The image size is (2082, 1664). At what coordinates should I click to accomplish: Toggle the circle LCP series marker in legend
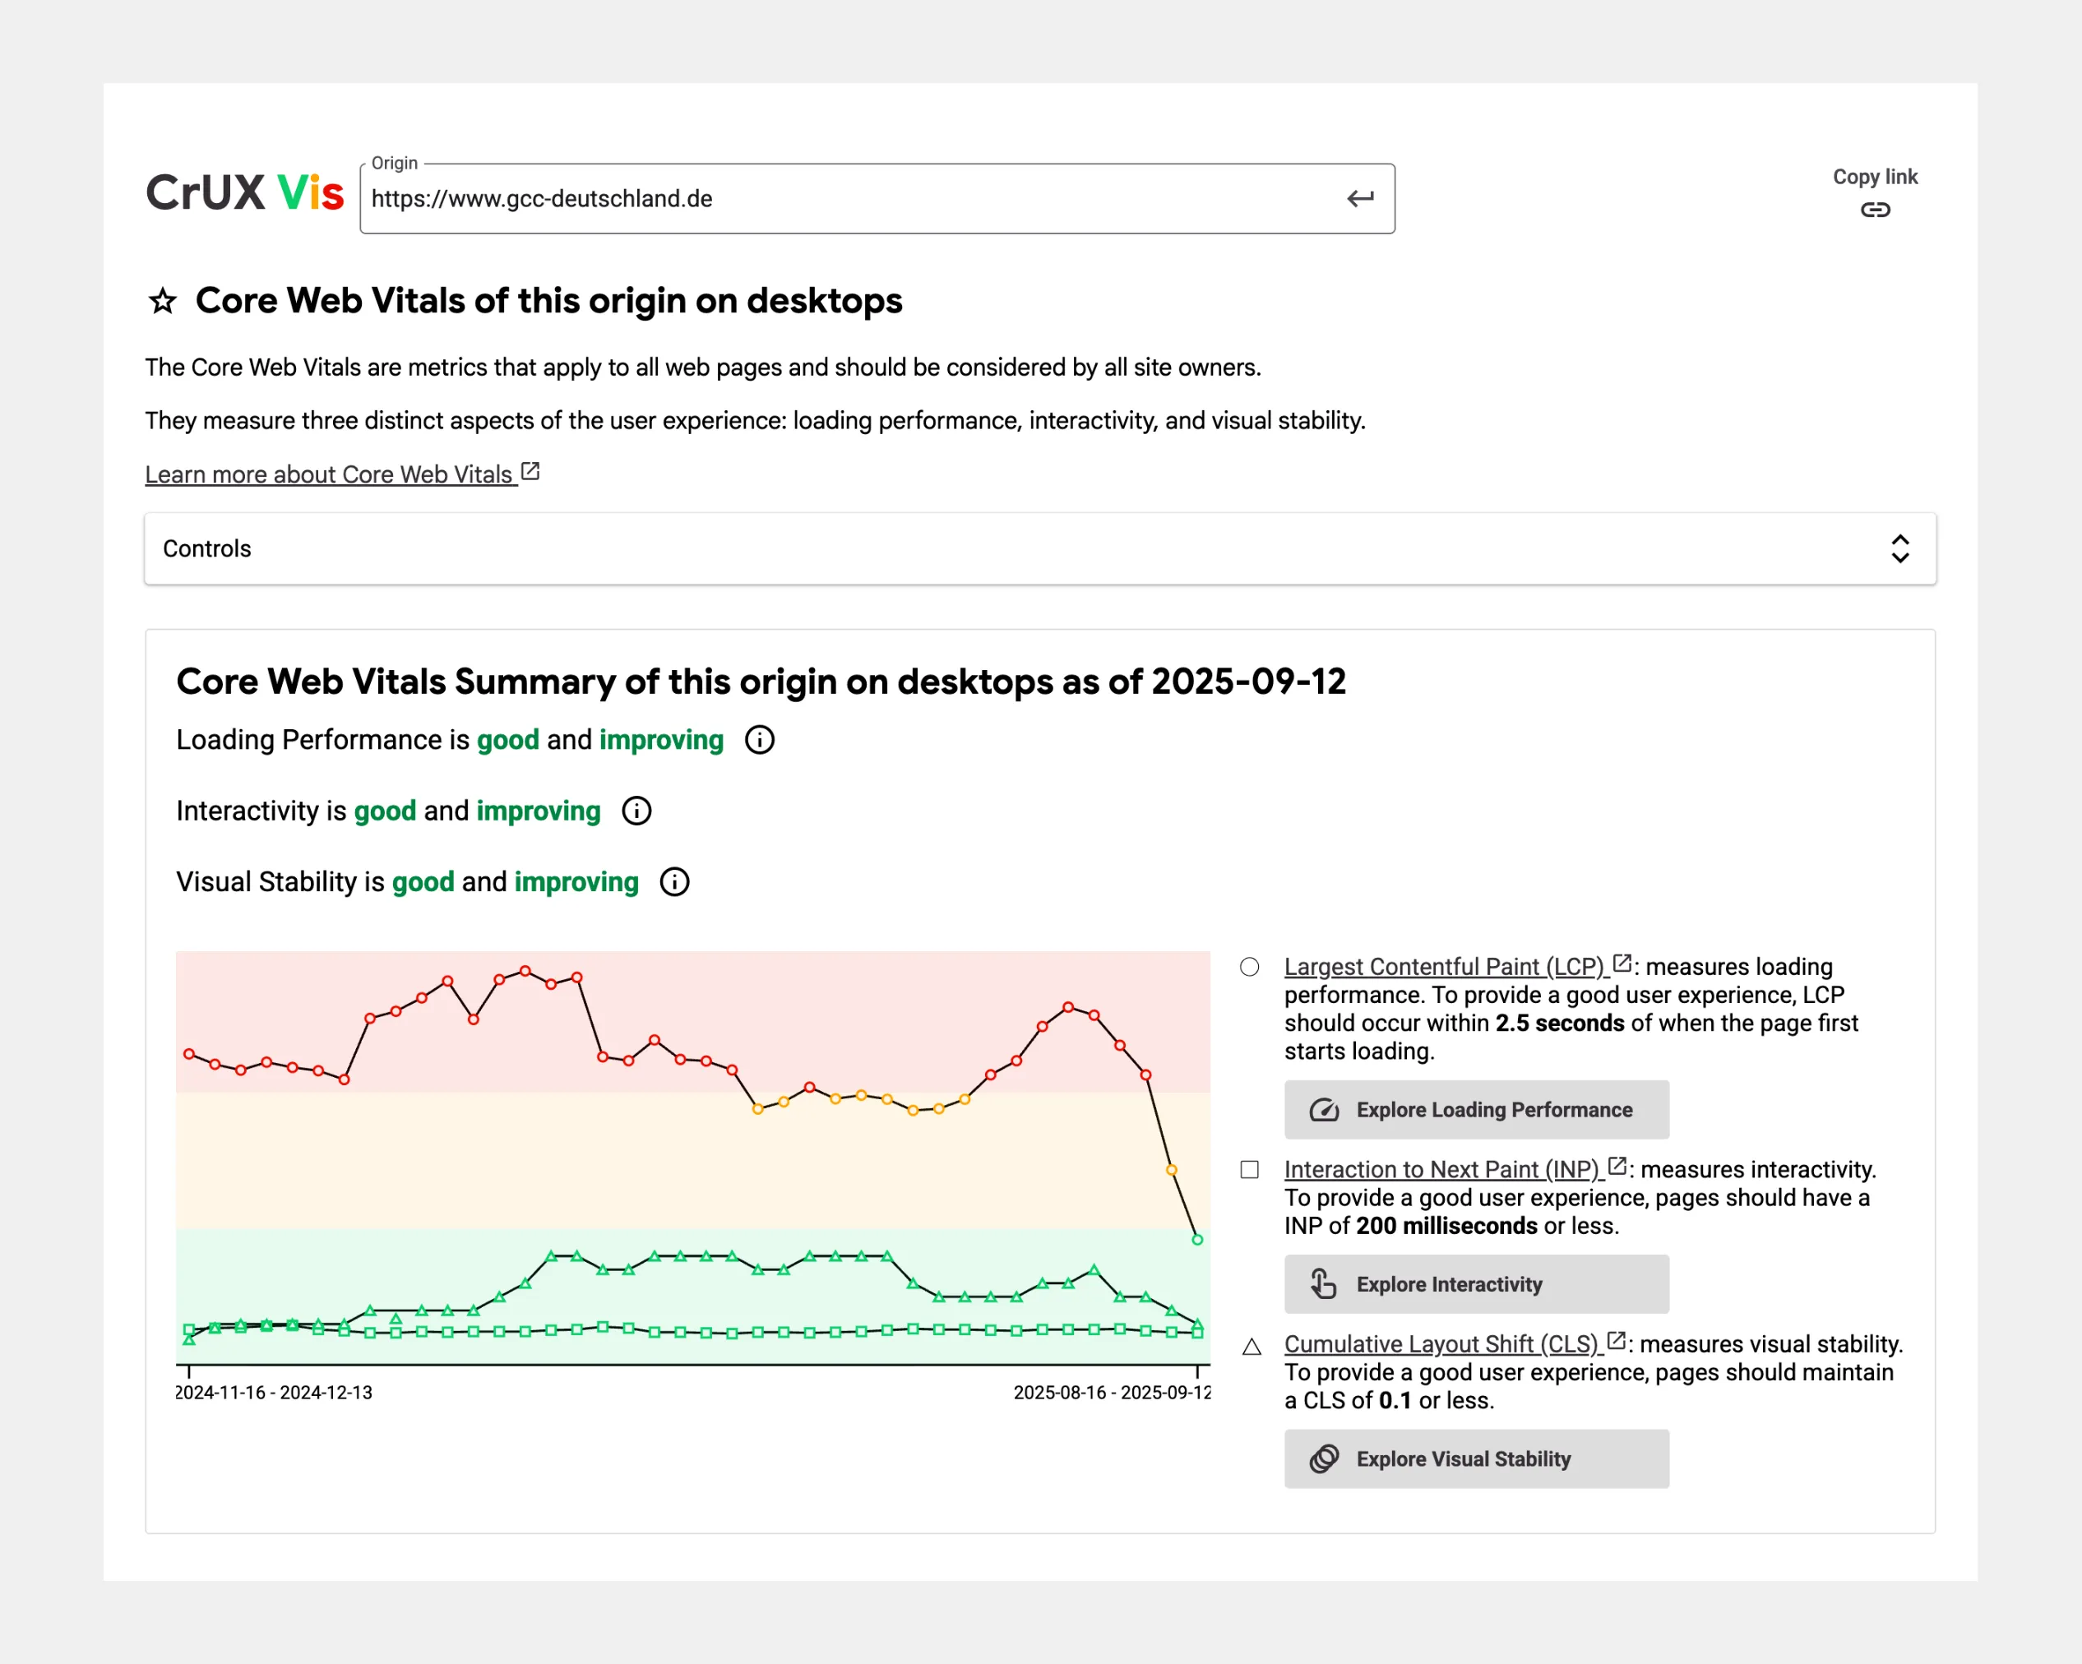(1248, 967)
